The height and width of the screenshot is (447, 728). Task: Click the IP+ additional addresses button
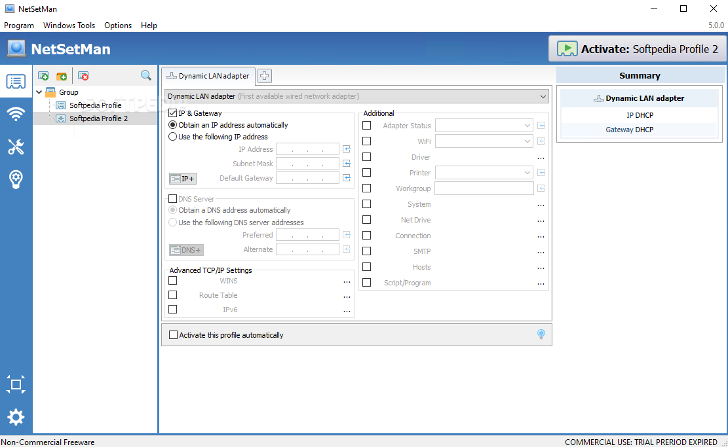pyautogui.click(x=182, y=179)
